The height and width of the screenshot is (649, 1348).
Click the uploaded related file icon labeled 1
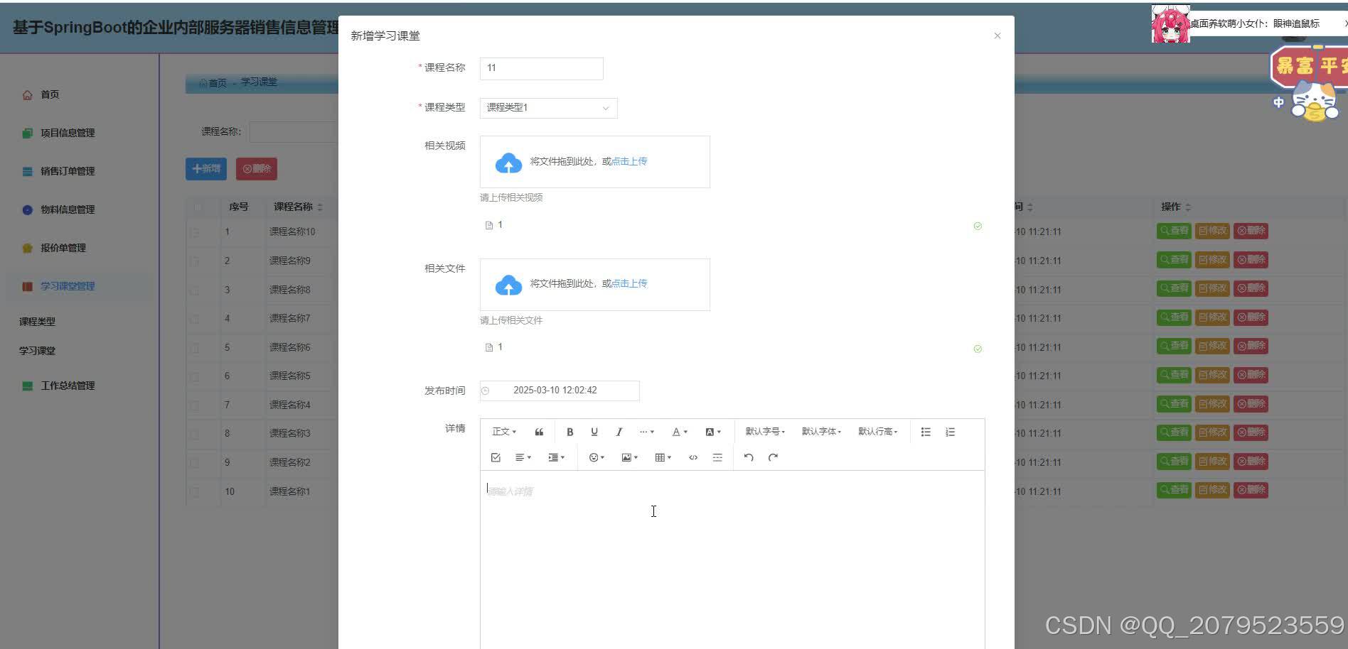tap(489, 347)
